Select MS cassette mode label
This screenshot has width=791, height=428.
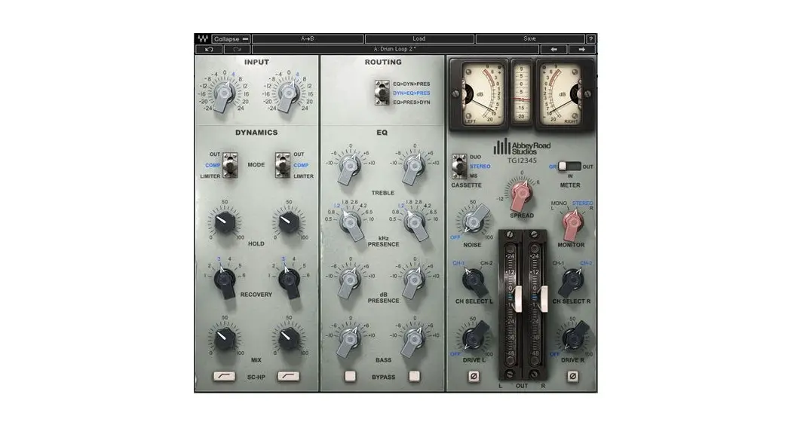pyautogui.click(x=474, y=176)
